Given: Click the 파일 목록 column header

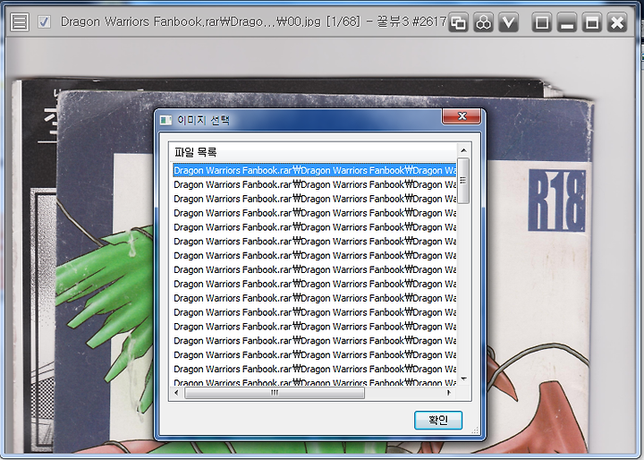Looking at the screenshot, I should 313,152.
